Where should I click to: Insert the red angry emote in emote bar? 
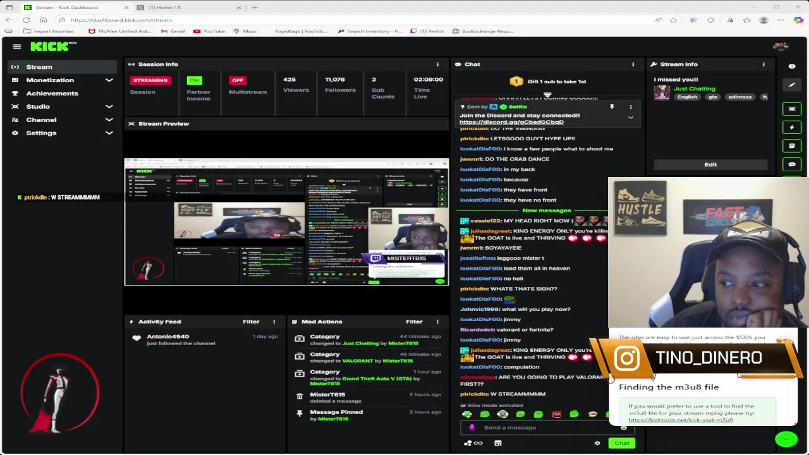coord(556,415)
